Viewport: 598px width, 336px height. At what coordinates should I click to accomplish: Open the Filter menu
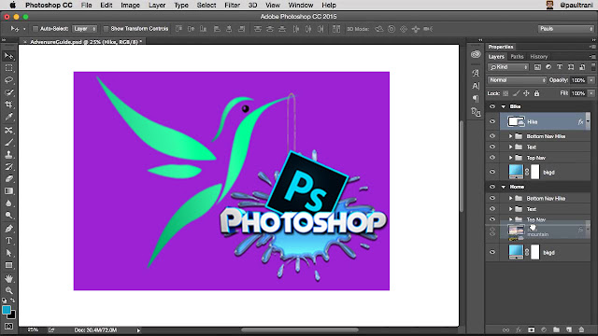click(232, 6)
